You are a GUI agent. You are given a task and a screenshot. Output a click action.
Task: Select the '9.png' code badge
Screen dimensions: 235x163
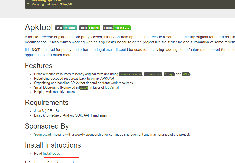pos(169,74)
